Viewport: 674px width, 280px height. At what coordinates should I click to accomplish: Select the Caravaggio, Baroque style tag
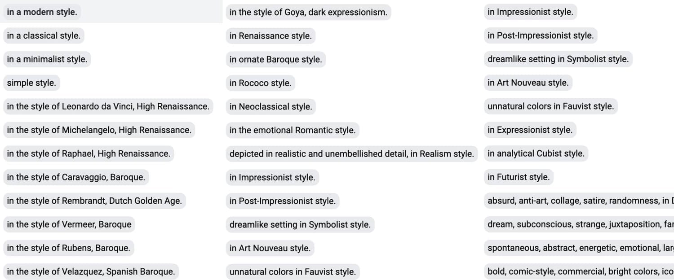76,177
